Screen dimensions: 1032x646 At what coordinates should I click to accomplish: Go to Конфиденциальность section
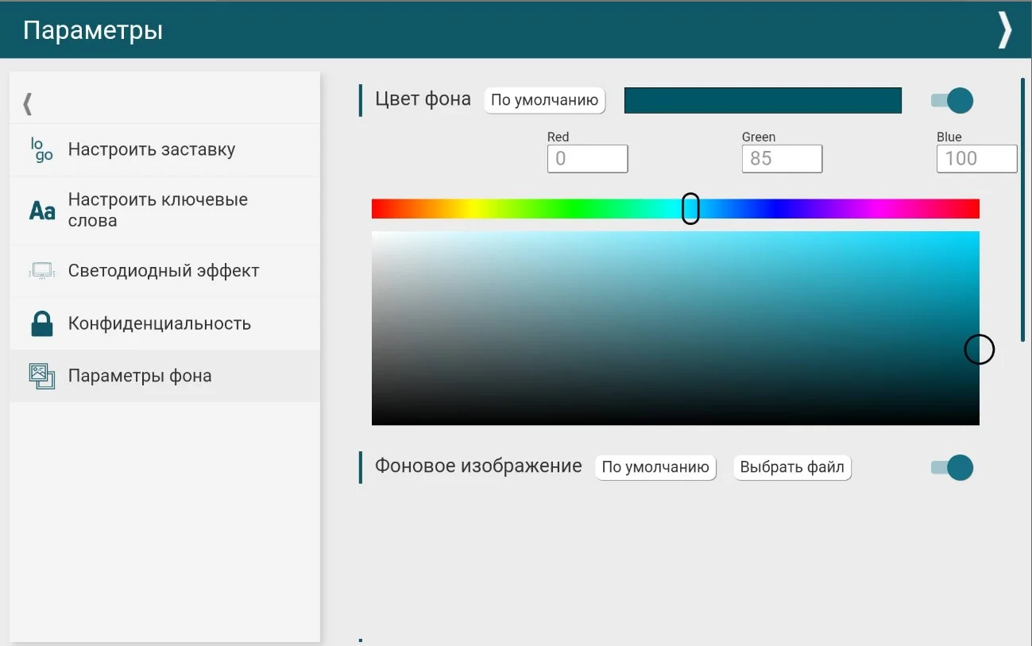[x=160, y=323]
